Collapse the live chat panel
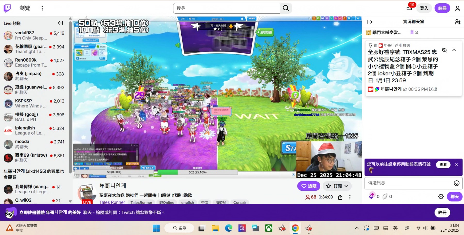 [x=370, y=22]
